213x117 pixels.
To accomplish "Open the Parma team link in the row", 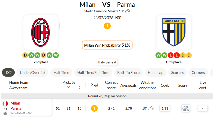I will pyautogui.click(x=16, y=108).
